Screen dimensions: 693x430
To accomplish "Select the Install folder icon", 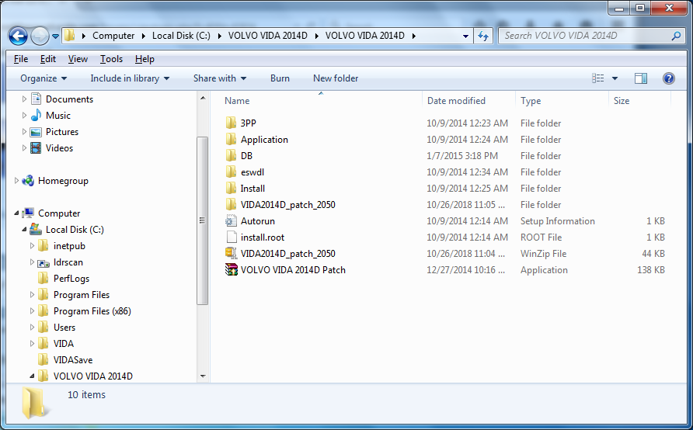I will click(x=232, y=188).
